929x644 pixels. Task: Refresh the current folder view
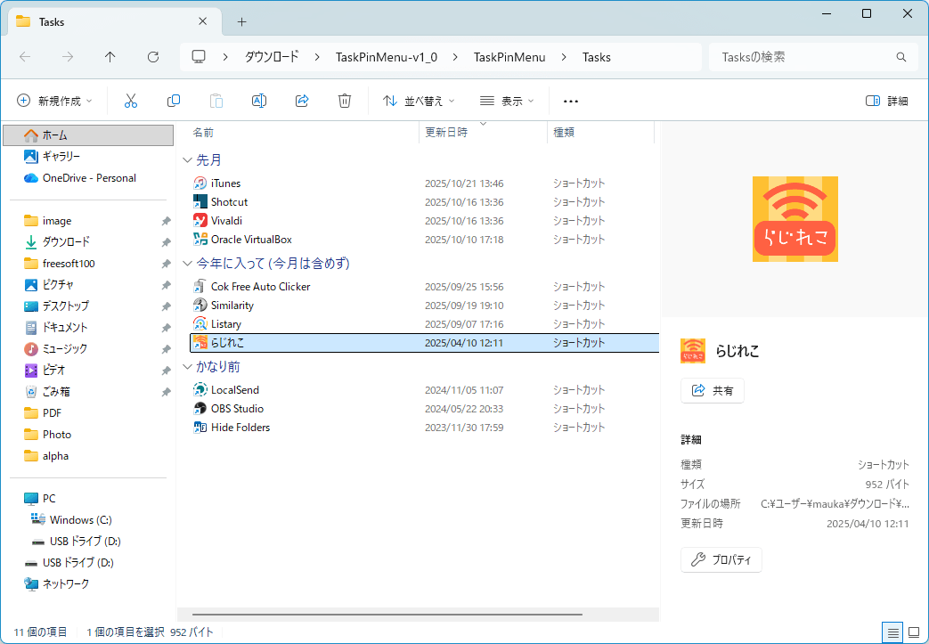pos(153,57)
